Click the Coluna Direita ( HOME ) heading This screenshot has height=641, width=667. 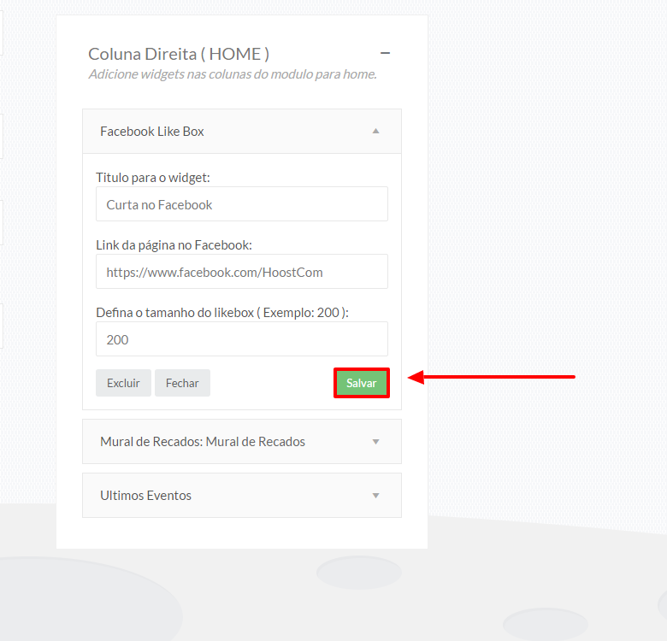(x=179, y=54)
